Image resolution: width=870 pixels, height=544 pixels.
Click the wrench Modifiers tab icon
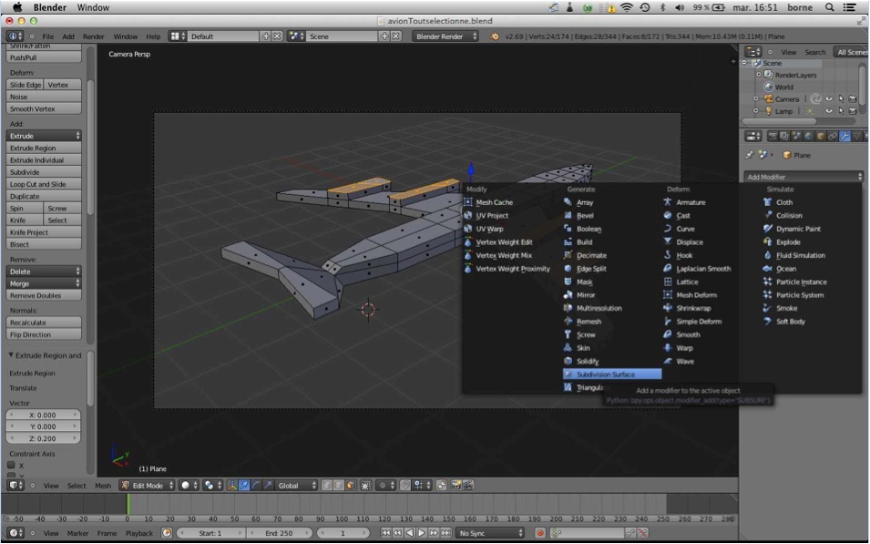844,136
